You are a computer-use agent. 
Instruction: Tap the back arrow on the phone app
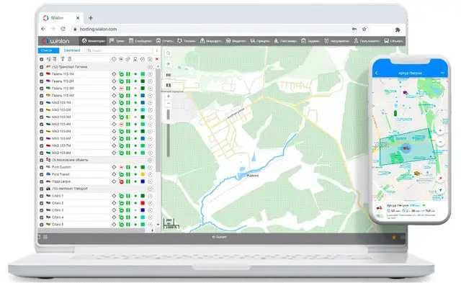coord(377,73)
